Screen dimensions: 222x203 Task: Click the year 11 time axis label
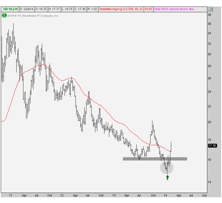(x=11, y=195)
